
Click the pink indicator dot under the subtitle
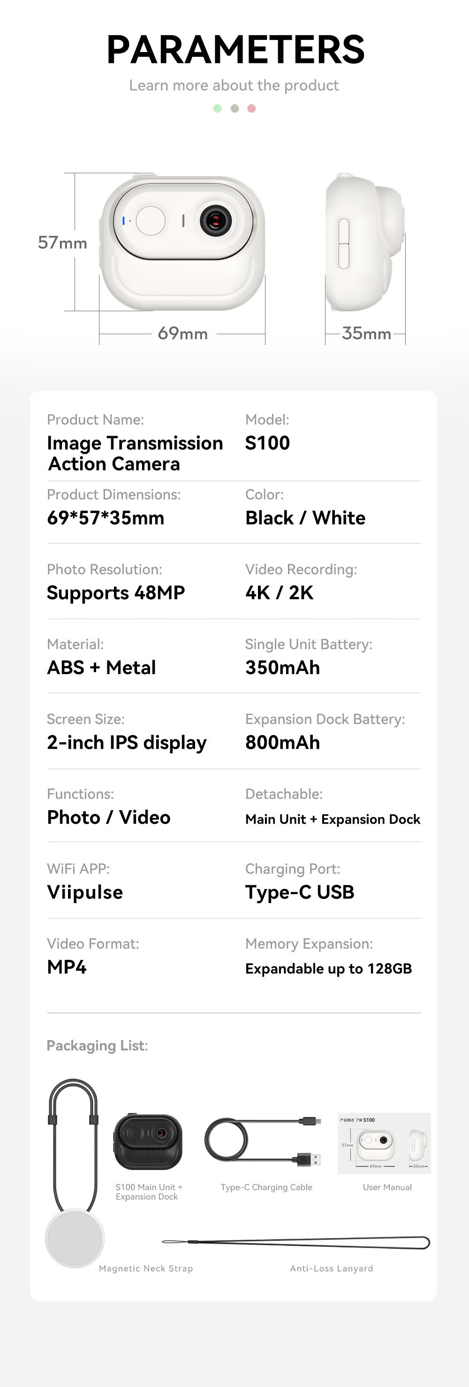251,108
